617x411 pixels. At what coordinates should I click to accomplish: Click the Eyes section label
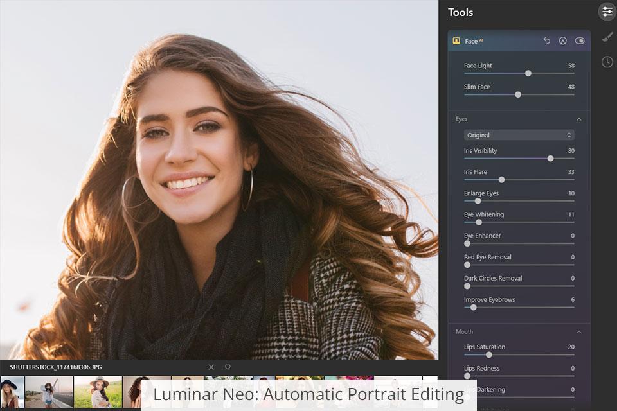[461, 119]
